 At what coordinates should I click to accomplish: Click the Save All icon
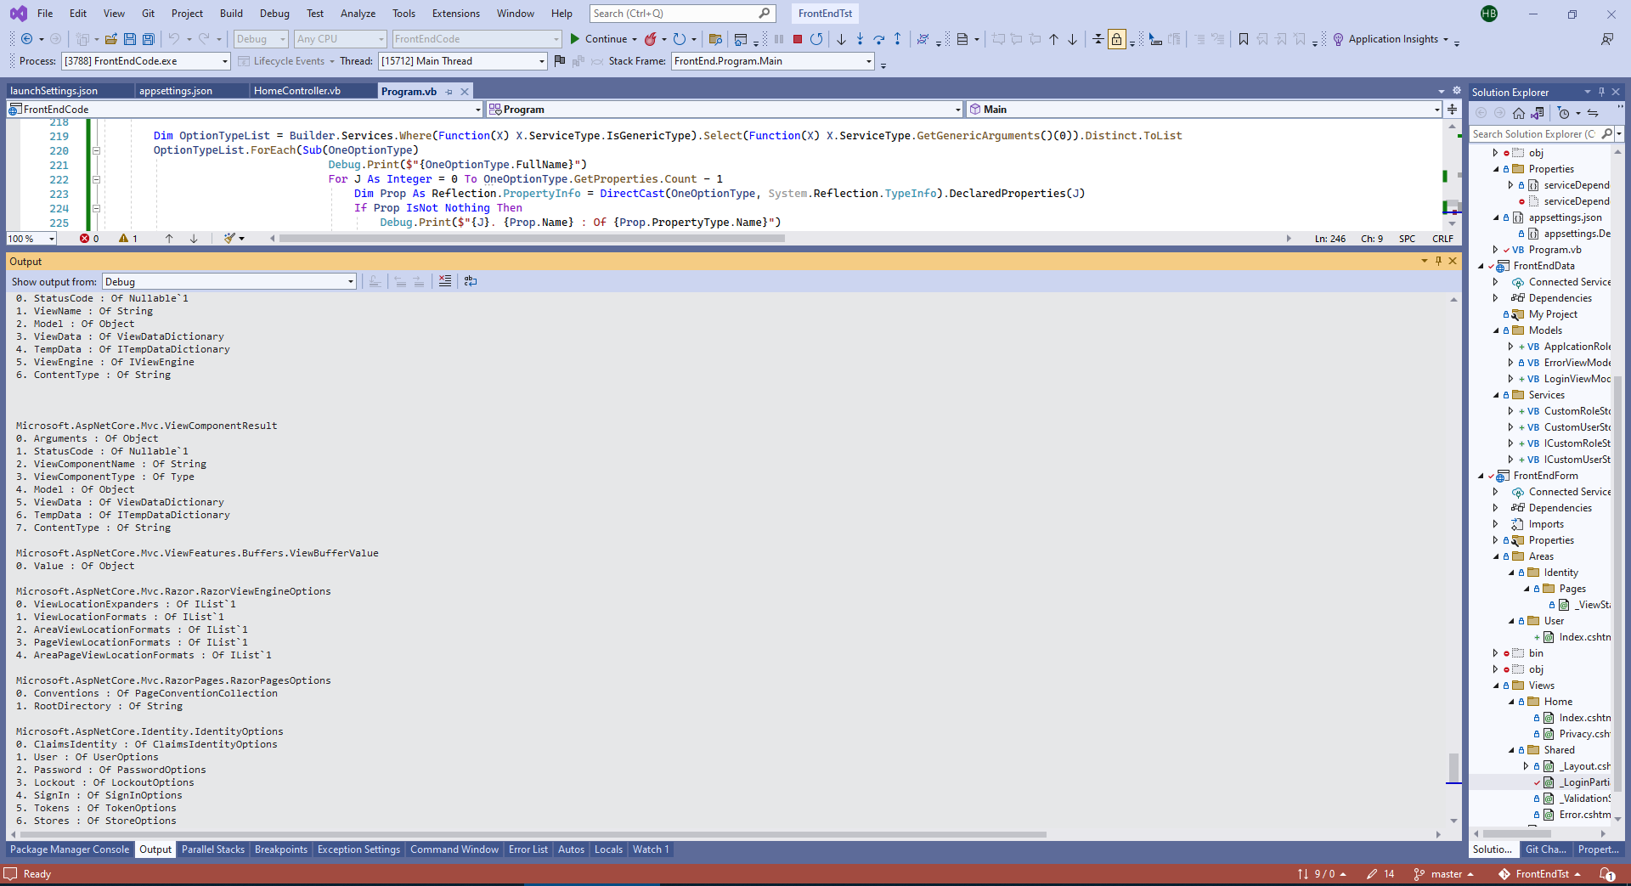pyautogui.click(x=149, y=39)
